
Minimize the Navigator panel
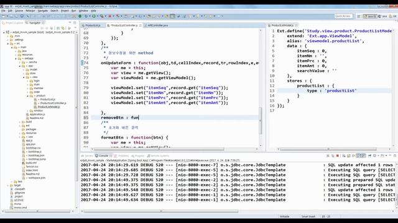click(70, 22)
